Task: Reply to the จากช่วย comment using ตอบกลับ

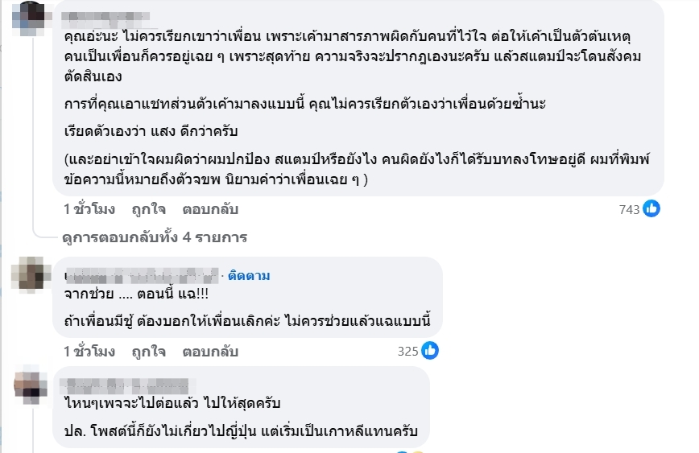Action: (210, 352)
